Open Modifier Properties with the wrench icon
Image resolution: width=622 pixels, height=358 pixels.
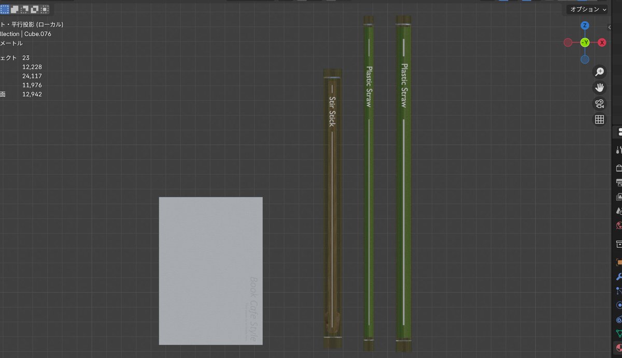(x=618, y=275)
